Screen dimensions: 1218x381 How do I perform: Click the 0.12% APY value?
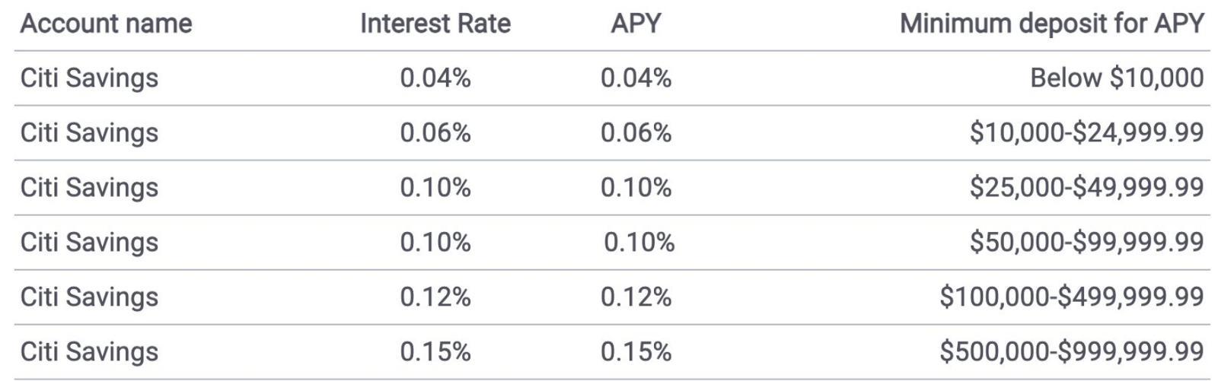coord(636,297)
